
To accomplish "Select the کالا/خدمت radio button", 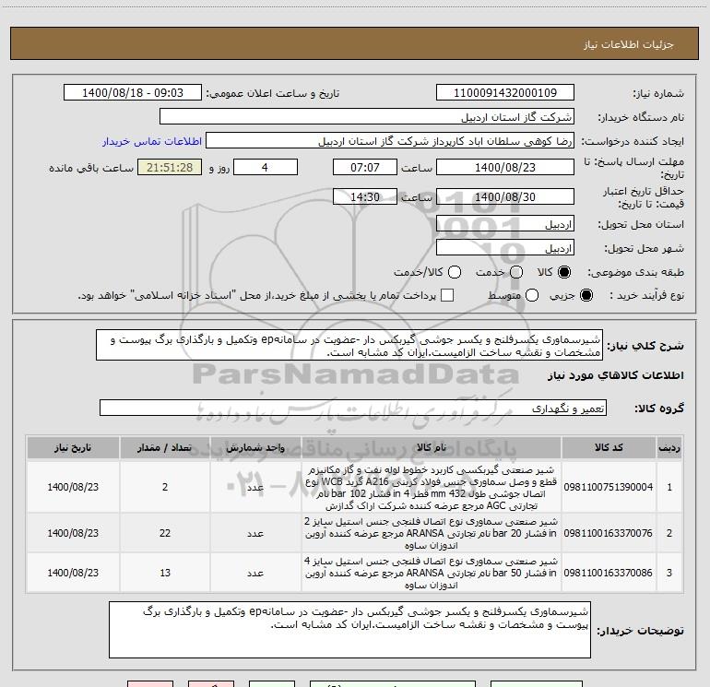I will tap(455, 272).
